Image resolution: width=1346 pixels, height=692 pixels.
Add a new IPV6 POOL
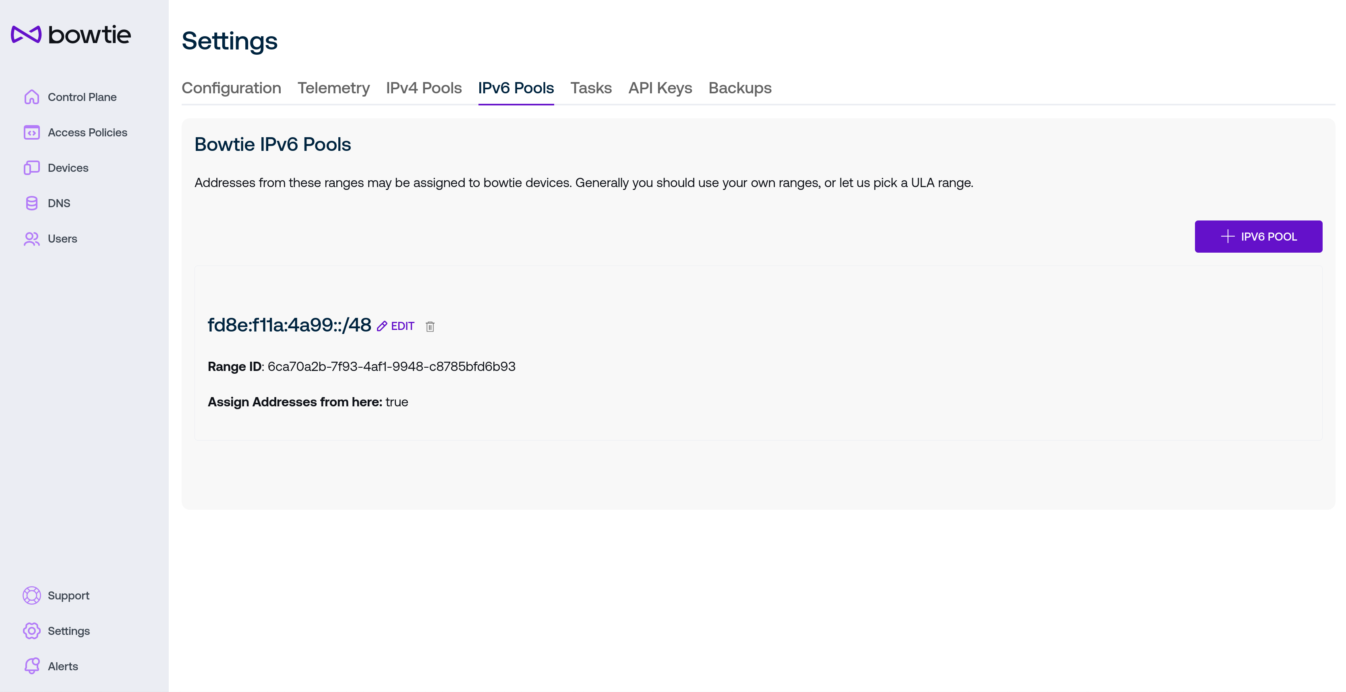(x=1258, y=237)
